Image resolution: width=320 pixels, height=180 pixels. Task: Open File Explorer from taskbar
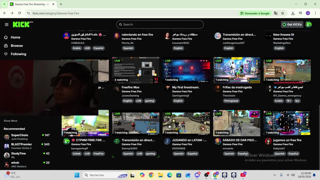[160, 175]
